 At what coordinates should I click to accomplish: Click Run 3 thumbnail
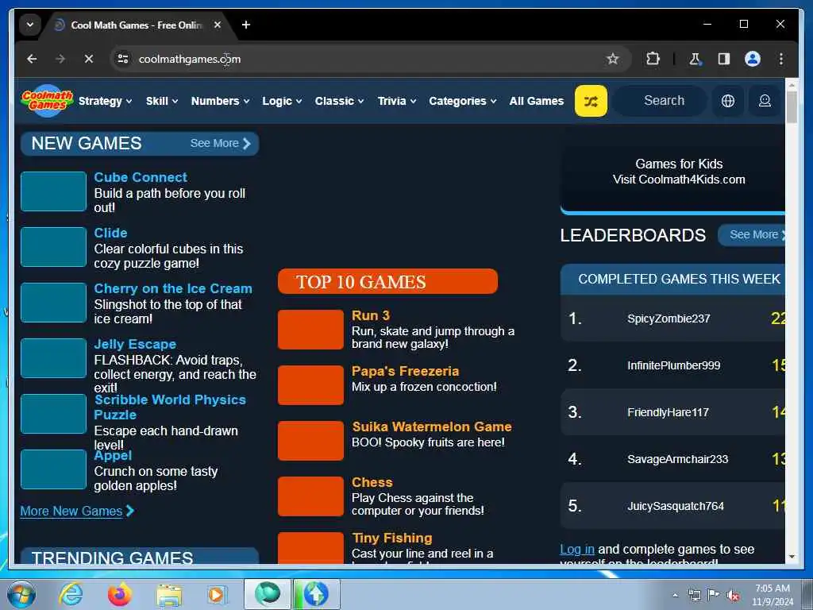click(310, 330)
